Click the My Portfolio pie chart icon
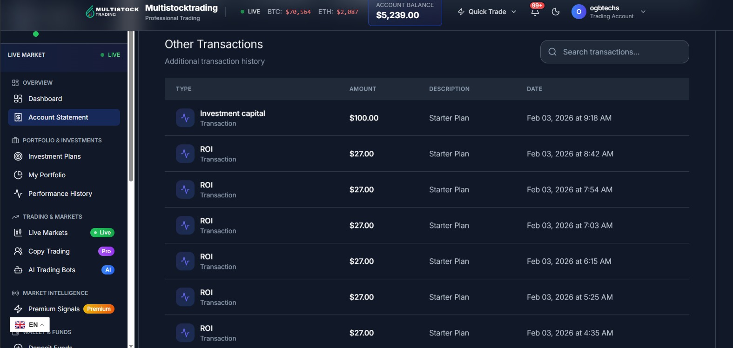This screenshot has height=348, width=733. tap(18, 175)
